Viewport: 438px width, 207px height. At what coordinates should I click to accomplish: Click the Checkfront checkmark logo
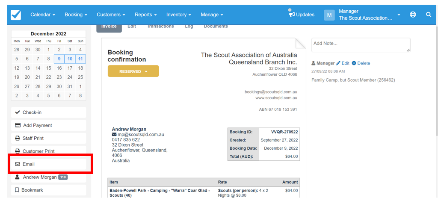click(16, 15)
